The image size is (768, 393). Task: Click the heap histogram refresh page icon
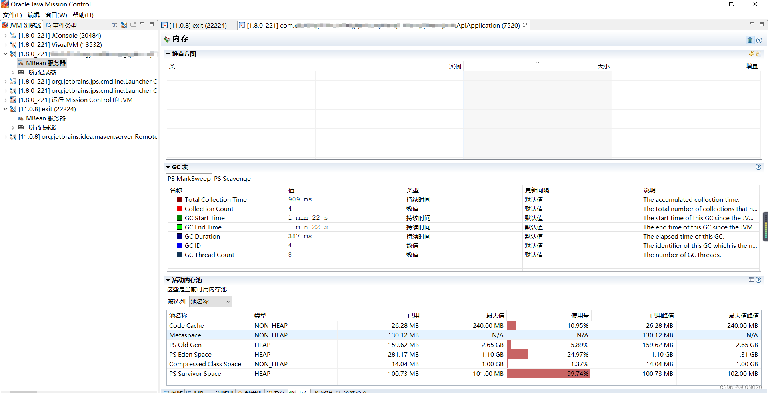759,54
